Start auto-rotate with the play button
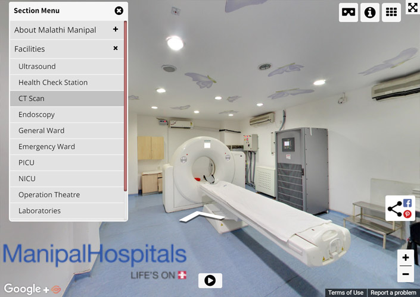The width and height of the screenshot is (420, 297). pyautogui.click(x=210, y=281)
